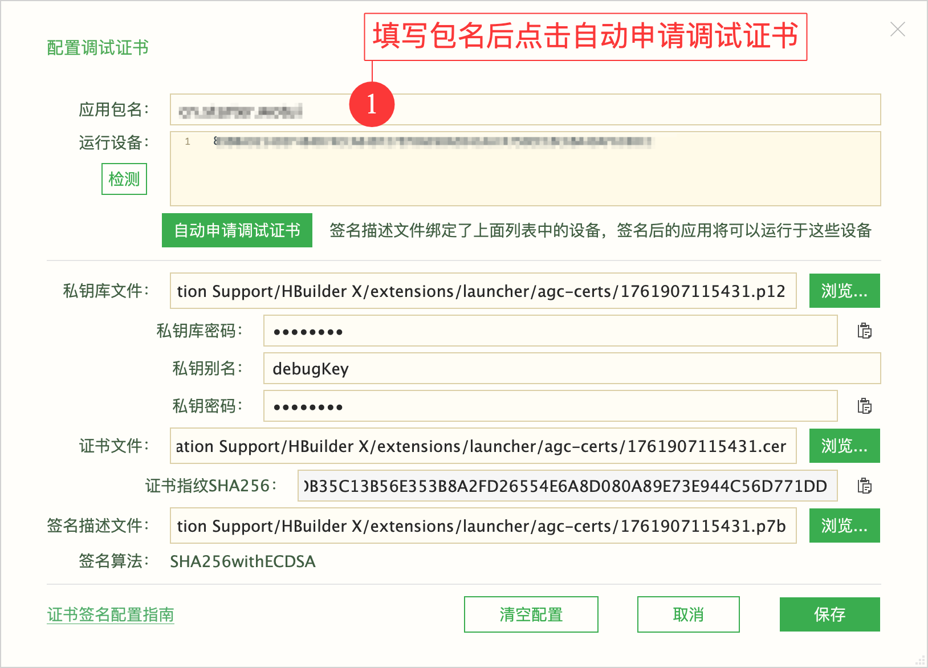Close the 配置调试证书 dialog
The height and width of the screenshot is (668, 928).
tap(897, 30)
